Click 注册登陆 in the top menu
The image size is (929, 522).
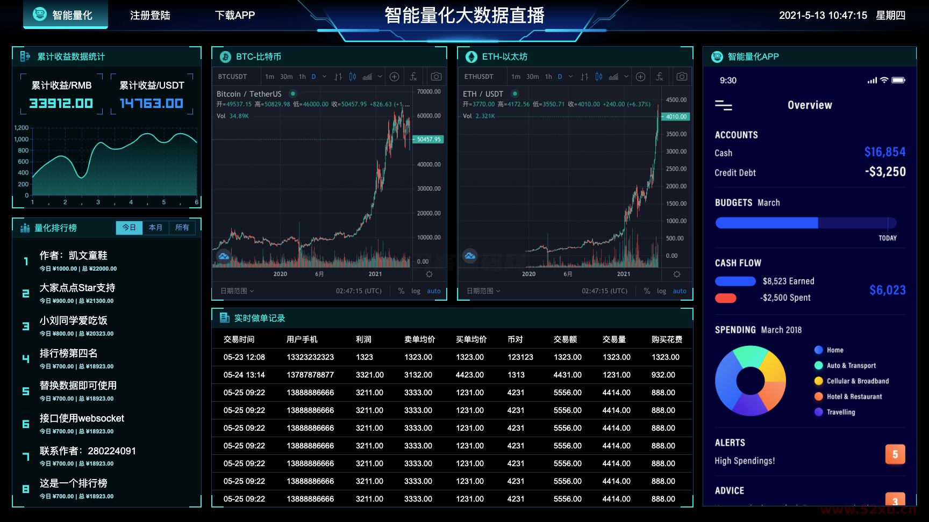tap(149, 16)
